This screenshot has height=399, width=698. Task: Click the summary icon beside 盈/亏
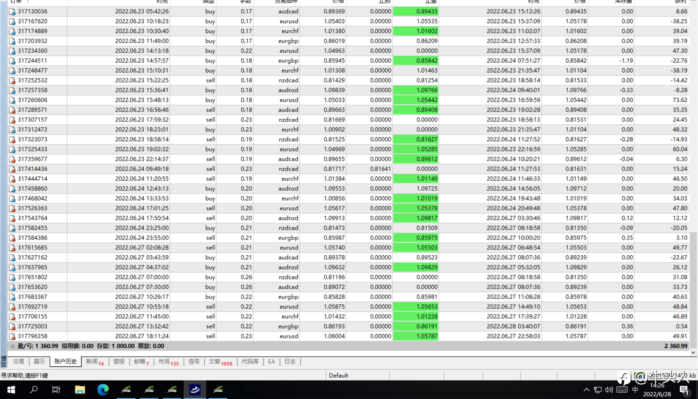pyautogui.click(x=12, y=347)
